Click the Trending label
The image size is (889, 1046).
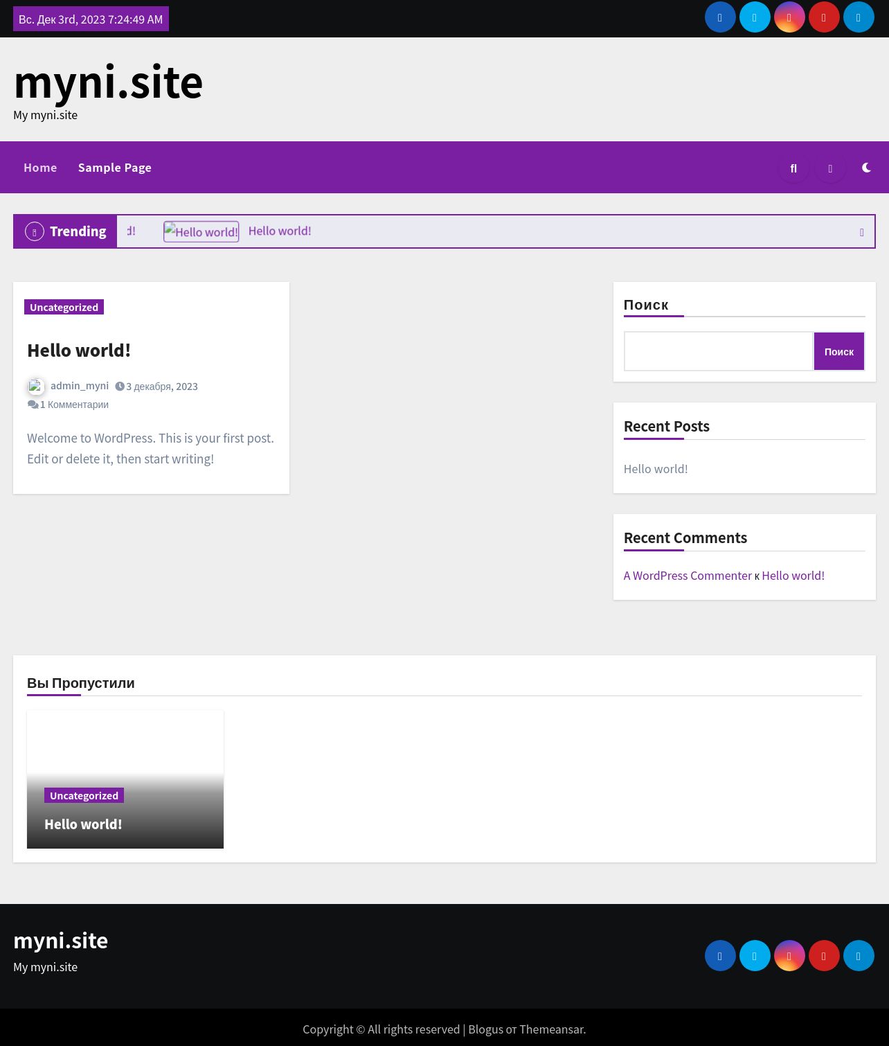point(78,231)
